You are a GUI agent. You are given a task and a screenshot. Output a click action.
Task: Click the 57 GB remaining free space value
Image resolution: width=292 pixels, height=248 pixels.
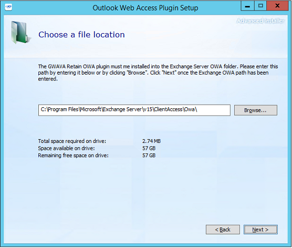click(149, 156)
